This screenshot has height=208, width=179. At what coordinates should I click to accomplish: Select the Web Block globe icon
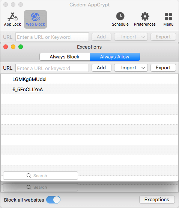tap(35, 17)
